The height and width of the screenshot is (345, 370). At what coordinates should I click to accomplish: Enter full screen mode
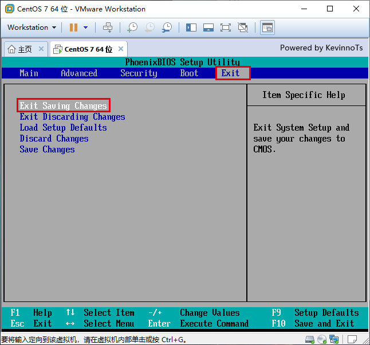pyautogui.click(x=226, y=28)
